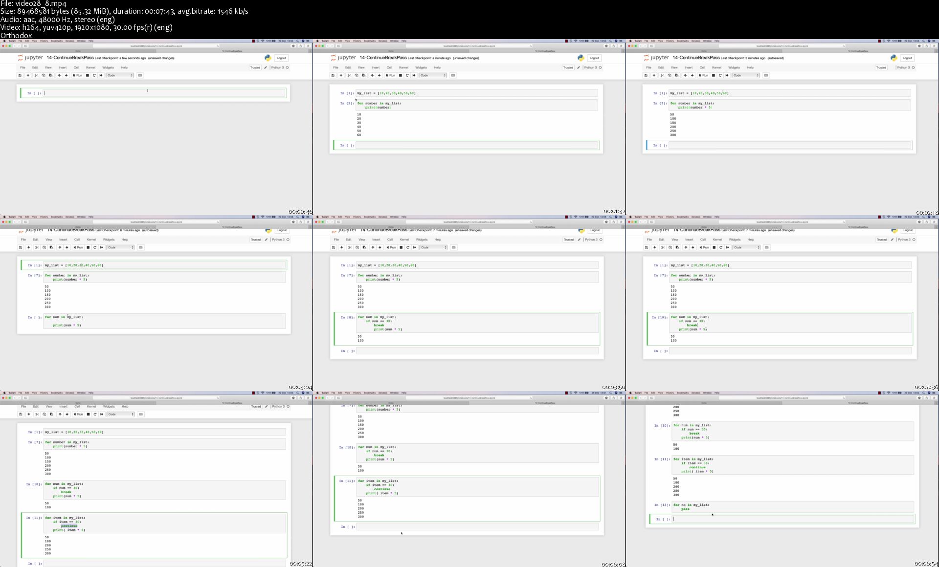Viewport: 939px width, 567px height.
Task: Click the keyboard palette icon in the 00:04:36 frame
Action: 766,247
